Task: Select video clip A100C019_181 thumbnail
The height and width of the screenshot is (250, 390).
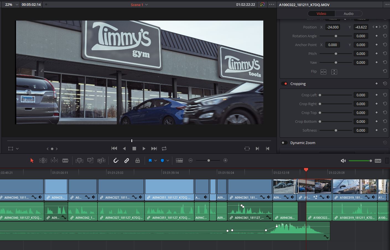Action: click(x=355, y=187)
